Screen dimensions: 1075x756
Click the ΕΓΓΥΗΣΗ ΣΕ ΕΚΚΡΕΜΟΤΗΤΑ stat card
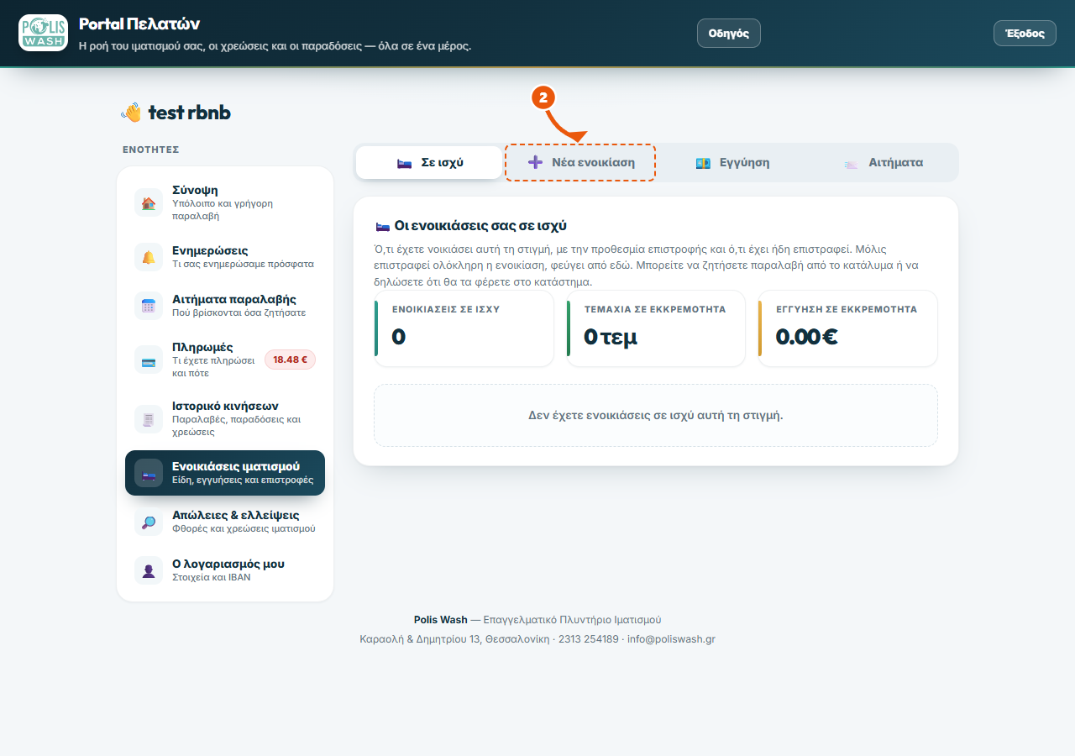click(847, 328)
